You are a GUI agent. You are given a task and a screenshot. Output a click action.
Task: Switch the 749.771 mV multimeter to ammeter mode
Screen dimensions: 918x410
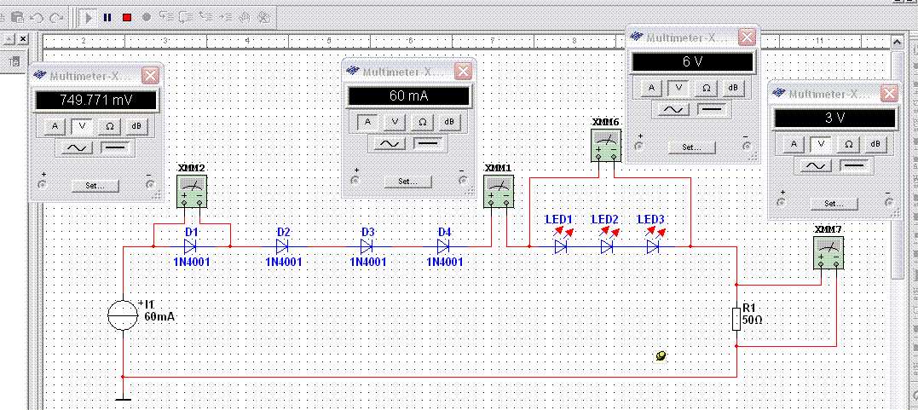point(55,125)
